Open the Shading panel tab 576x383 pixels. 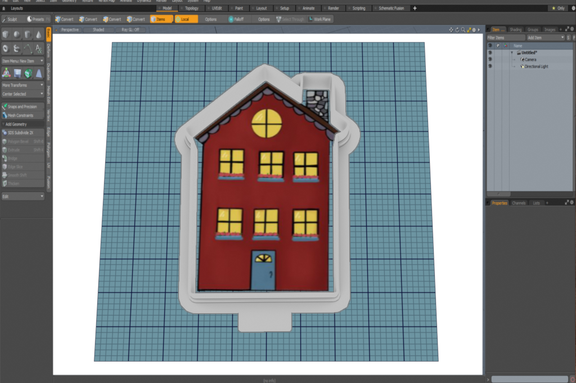[515, 29]
